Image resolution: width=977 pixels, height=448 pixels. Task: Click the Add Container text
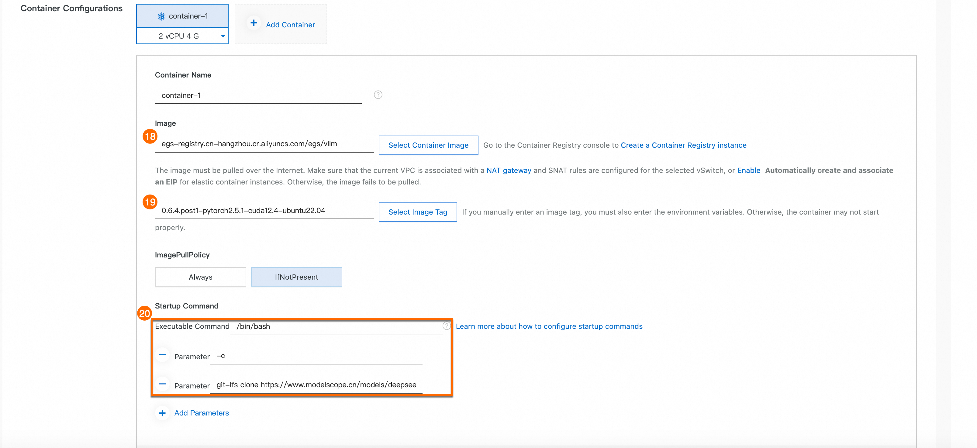click(x=290, y=25)
